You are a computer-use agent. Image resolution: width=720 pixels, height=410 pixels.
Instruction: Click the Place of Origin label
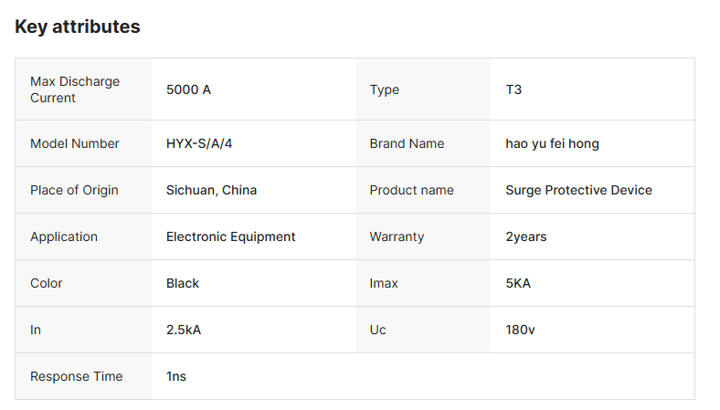click(74, 190)
